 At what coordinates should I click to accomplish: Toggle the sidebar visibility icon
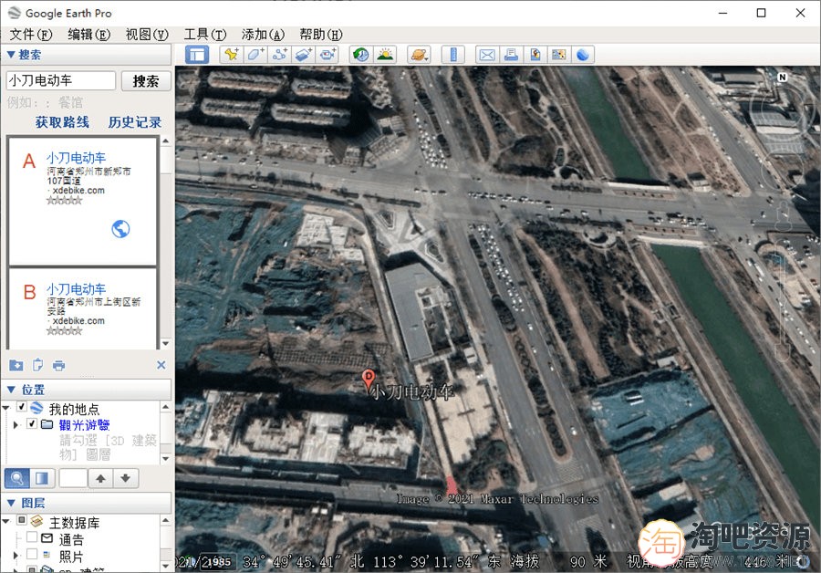coord(197,55)
